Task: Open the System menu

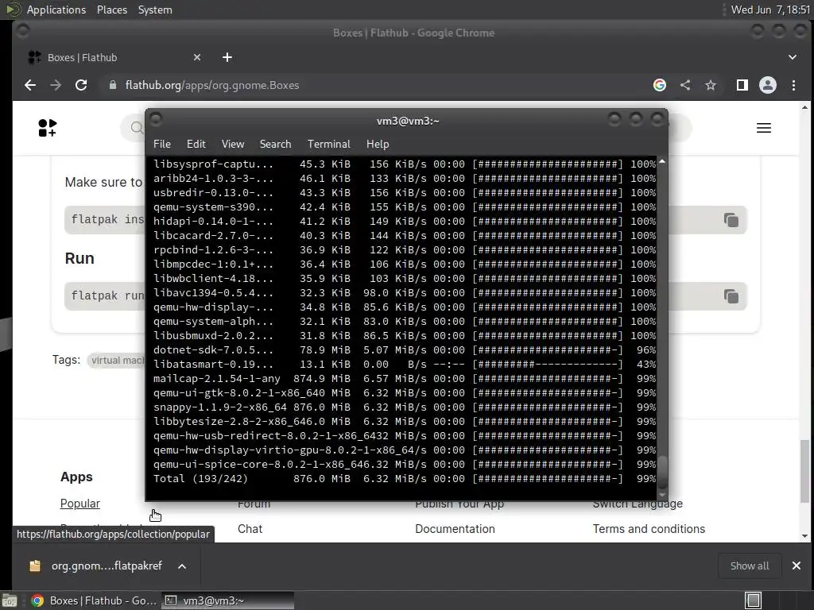Action: (x=155, y=10)
